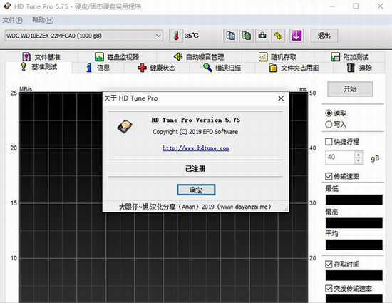The width and height of the screenshot is (392, 303).
Task: Enable the 快捷行程 checkbox
Action: click(329, 142)
